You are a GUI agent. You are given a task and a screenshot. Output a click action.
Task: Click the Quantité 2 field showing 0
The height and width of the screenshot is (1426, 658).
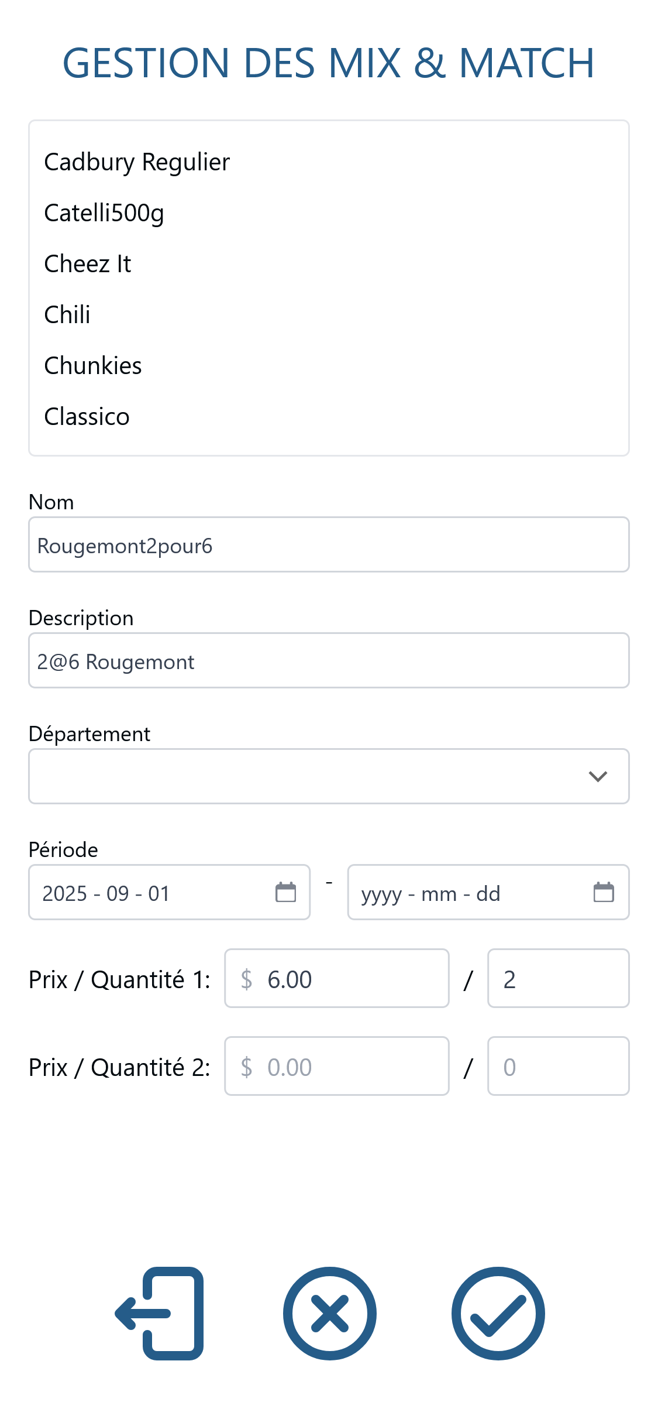click(x=559, y=1066)
